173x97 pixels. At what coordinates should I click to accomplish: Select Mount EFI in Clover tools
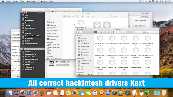(33, 49)
